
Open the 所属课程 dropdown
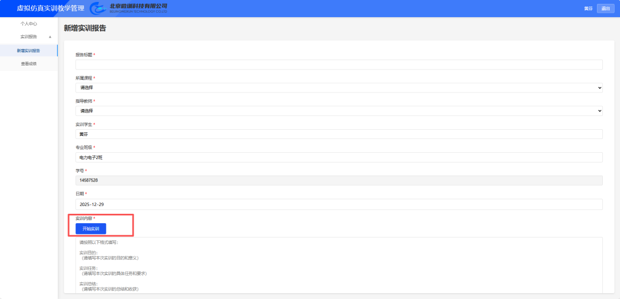[339, 88]
